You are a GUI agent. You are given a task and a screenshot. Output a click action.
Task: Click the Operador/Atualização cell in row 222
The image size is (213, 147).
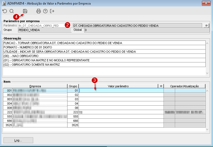click(185, 112)
